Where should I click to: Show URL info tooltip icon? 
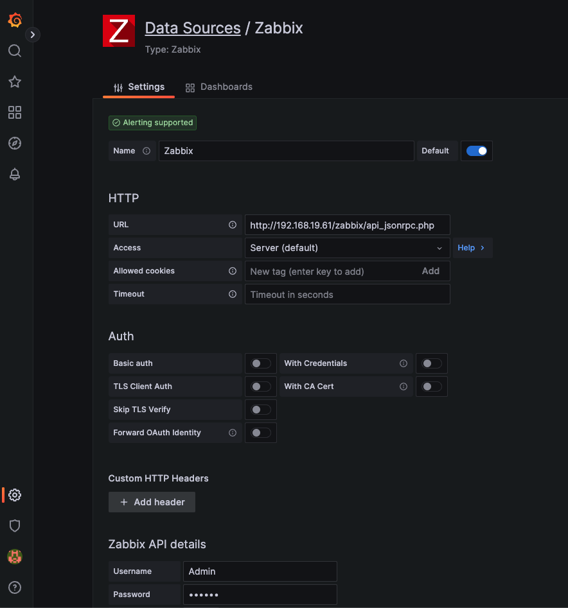[x=233, y=225]
